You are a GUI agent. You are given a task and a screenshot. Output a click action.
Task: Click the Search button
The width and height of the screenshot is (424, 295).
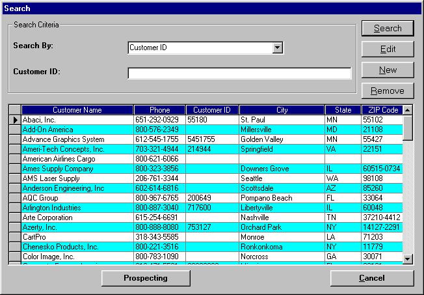tap(388, 28)
